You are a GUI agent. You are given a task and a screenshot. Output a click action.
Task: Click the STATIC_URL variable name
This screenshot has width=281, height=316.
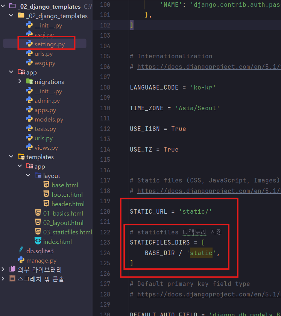tap(149, 211)
